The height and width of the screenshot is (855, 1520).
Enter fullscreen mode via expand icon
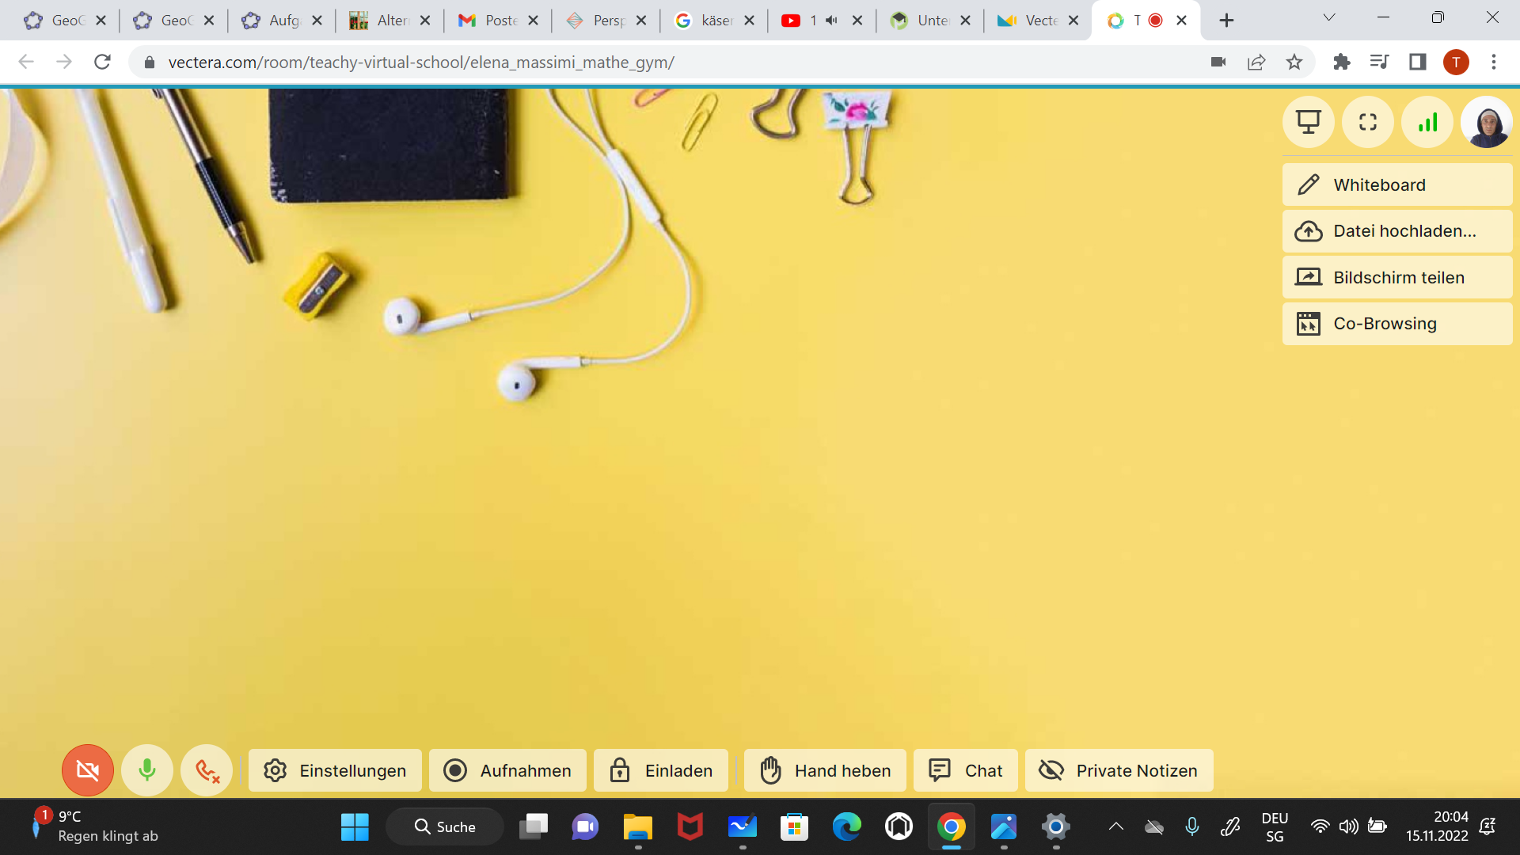pyautogui.click(x=1368, y=122)
